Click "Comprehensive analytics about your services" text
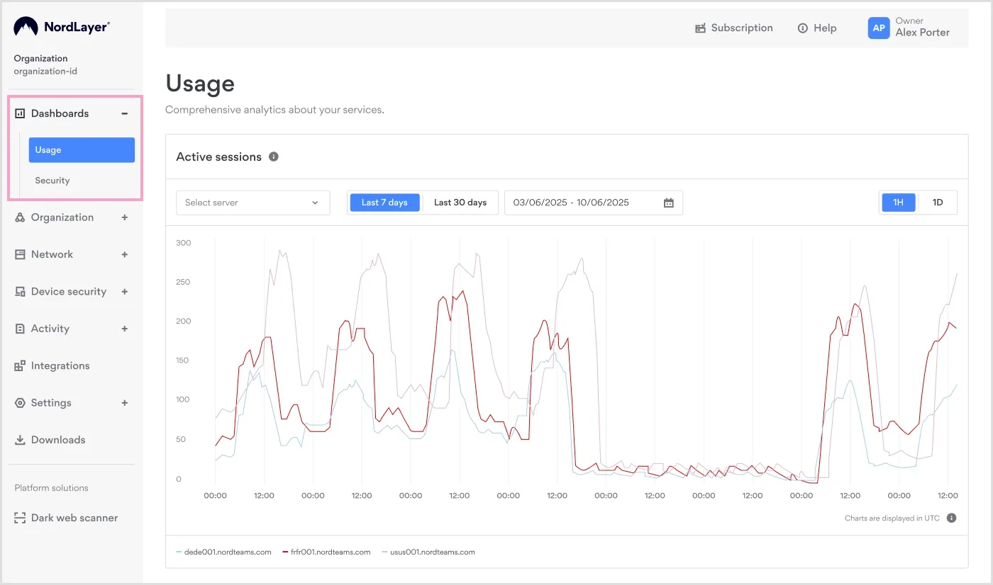This screenshot has width=993, height=585. [274, 110]
